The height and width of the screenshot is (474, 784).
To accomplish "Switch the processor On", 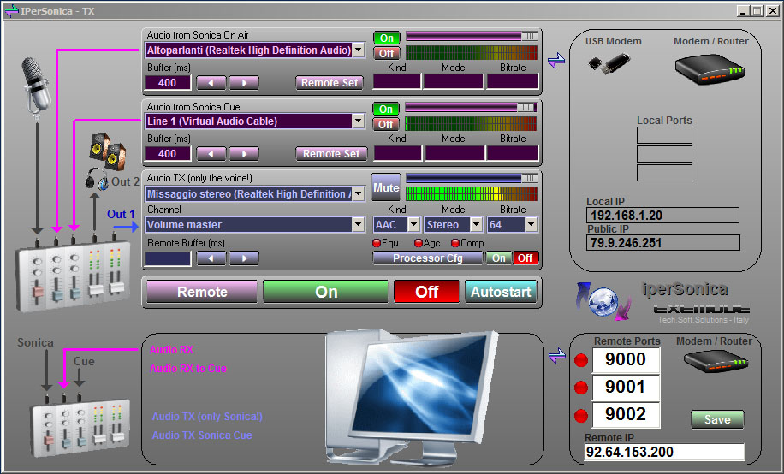I will coord(498,258).
